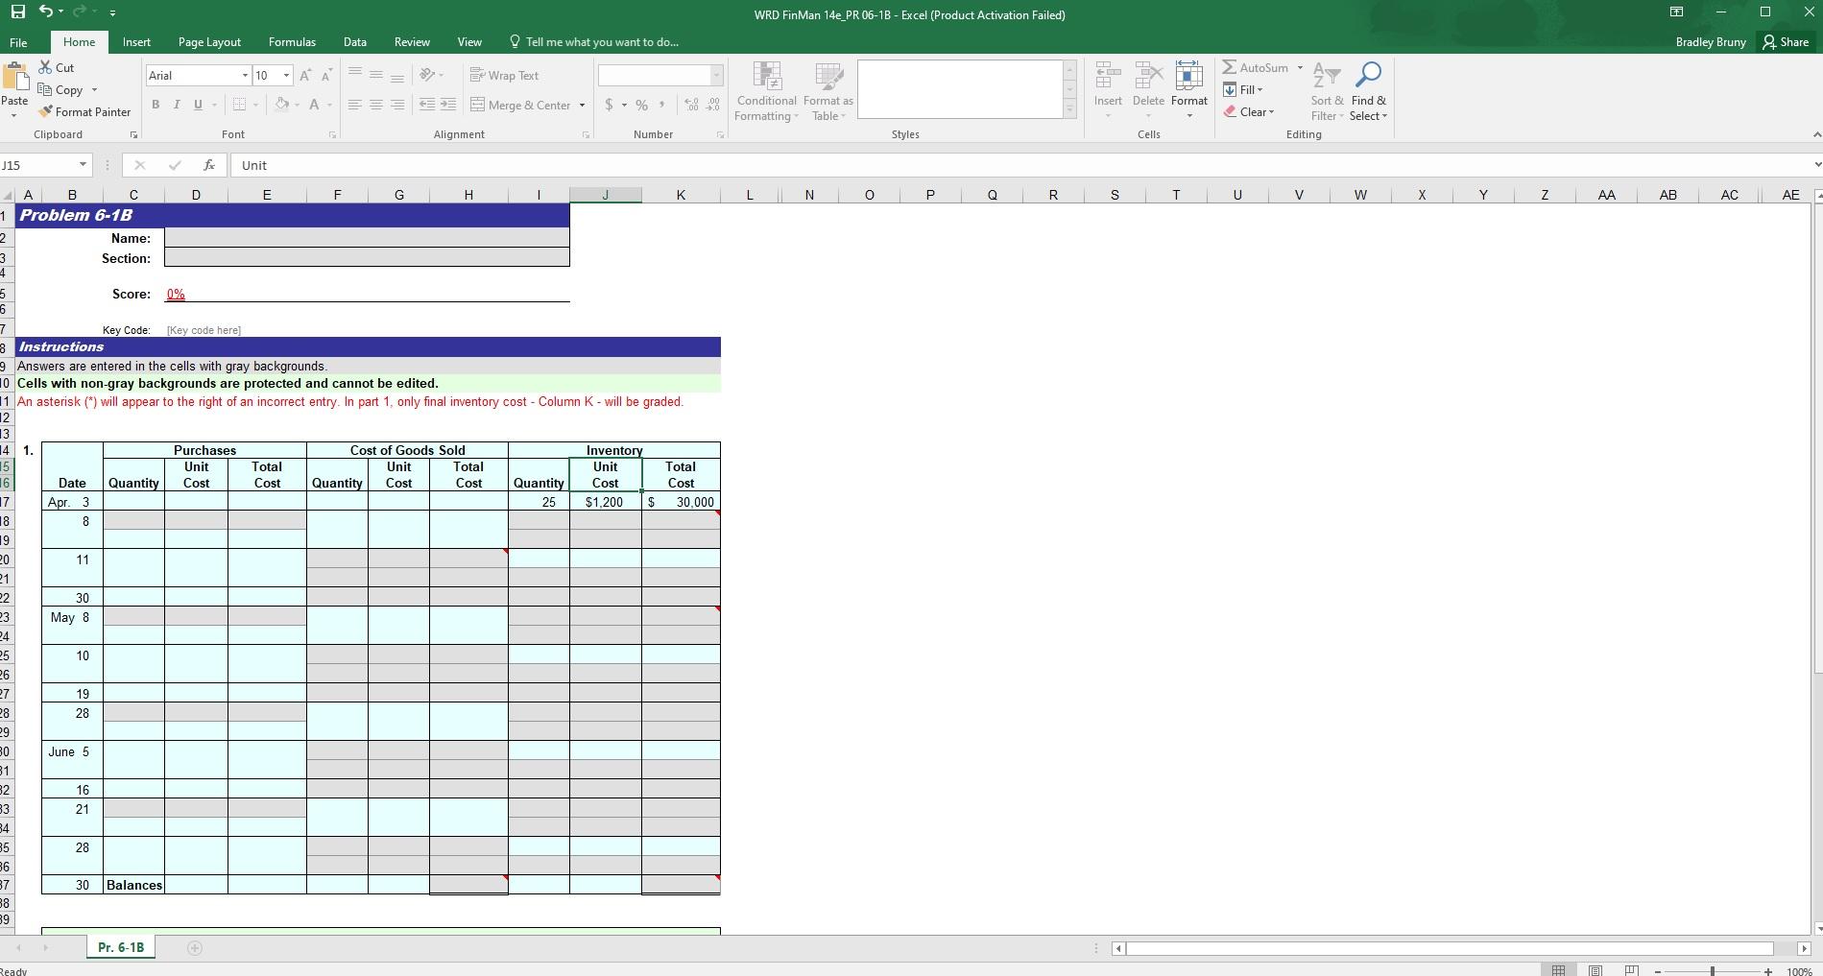The height and width of the screenshot is (976, 1823).
Task: Click the Increase Decimal icon
Action: 690,105
